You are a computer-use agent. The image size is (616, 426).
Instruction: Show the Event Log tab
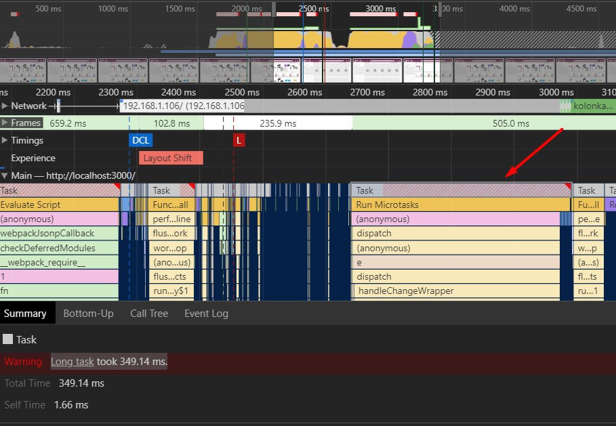206,314
